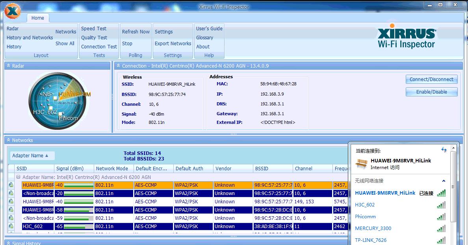Sort by Vendor column header
Image resolution: width=468 pixels, height=245 pixels.
(233, 168)
